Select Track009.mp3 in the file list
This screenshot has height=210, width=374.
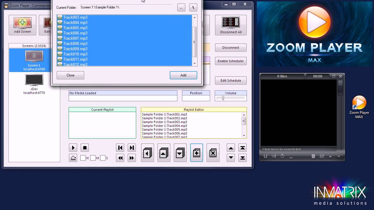[x=124, y=49]
